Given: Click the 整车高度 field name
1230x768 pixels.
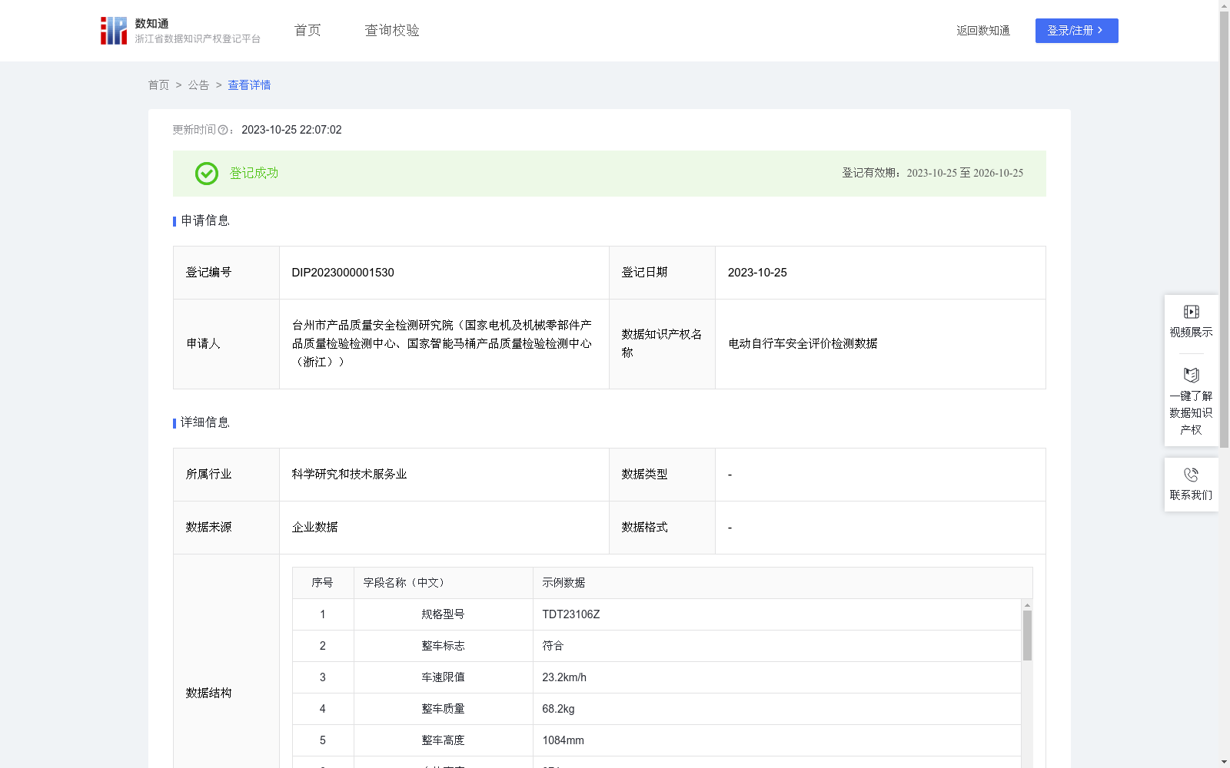Looking at the screenshot, I should 443,740.
